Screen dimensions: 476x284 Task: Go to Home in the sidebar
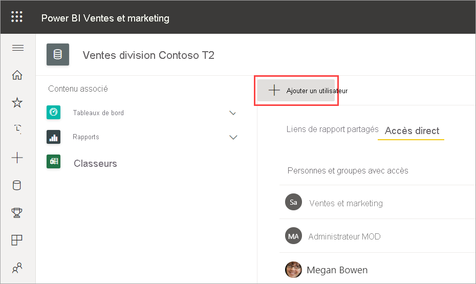[17, 75]
